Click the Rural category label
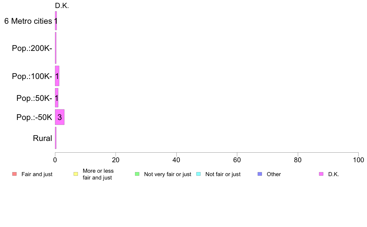The width and height of the screenshot is (367, 227). pos(42,138)
